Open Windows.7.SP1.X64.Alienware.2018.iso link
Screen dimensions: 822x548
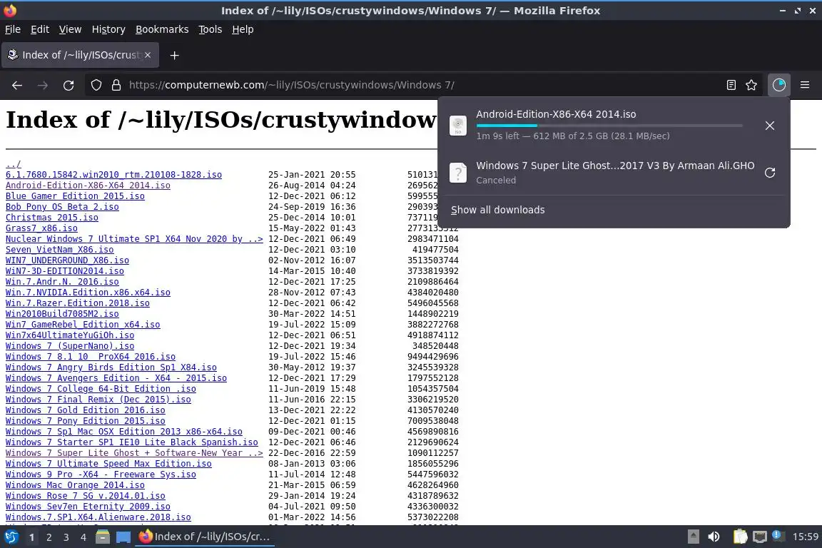tap(98, 517)
